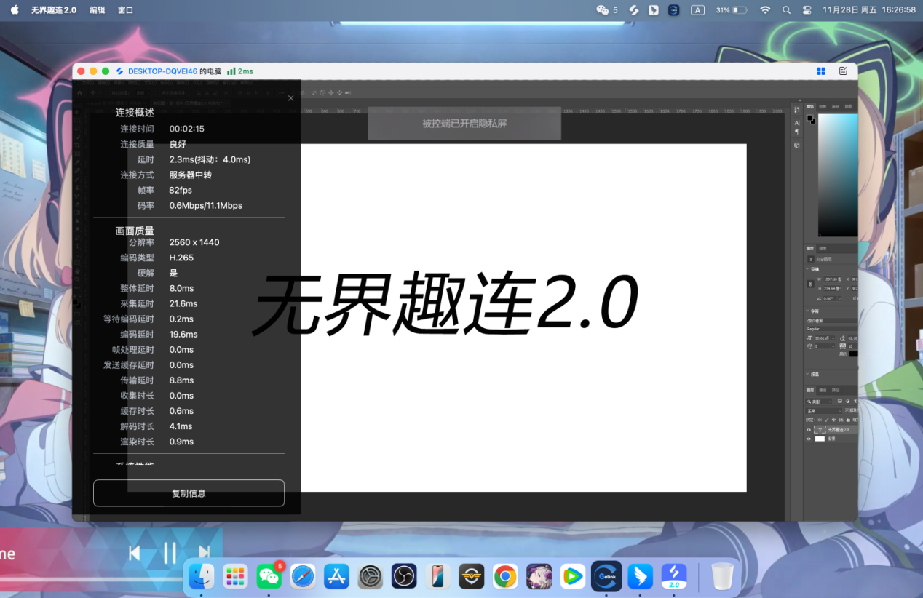Switch to the 通道 panel tab
Screen dimensions: 923x598
coord(823,390)
